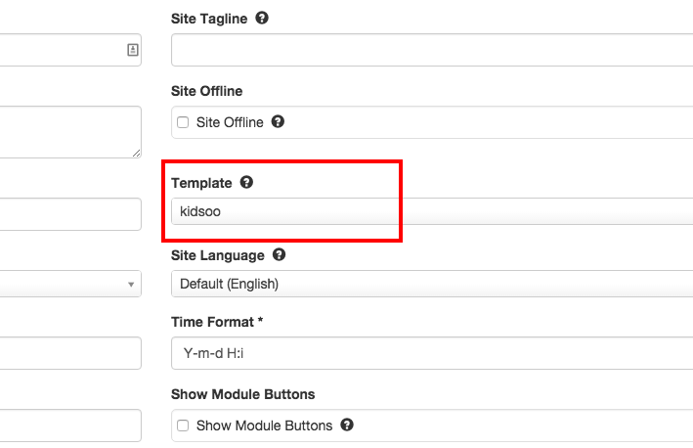Click into the Site Tagline field
The height and width of the screenshot is (448, 693).
click(430, 49)
